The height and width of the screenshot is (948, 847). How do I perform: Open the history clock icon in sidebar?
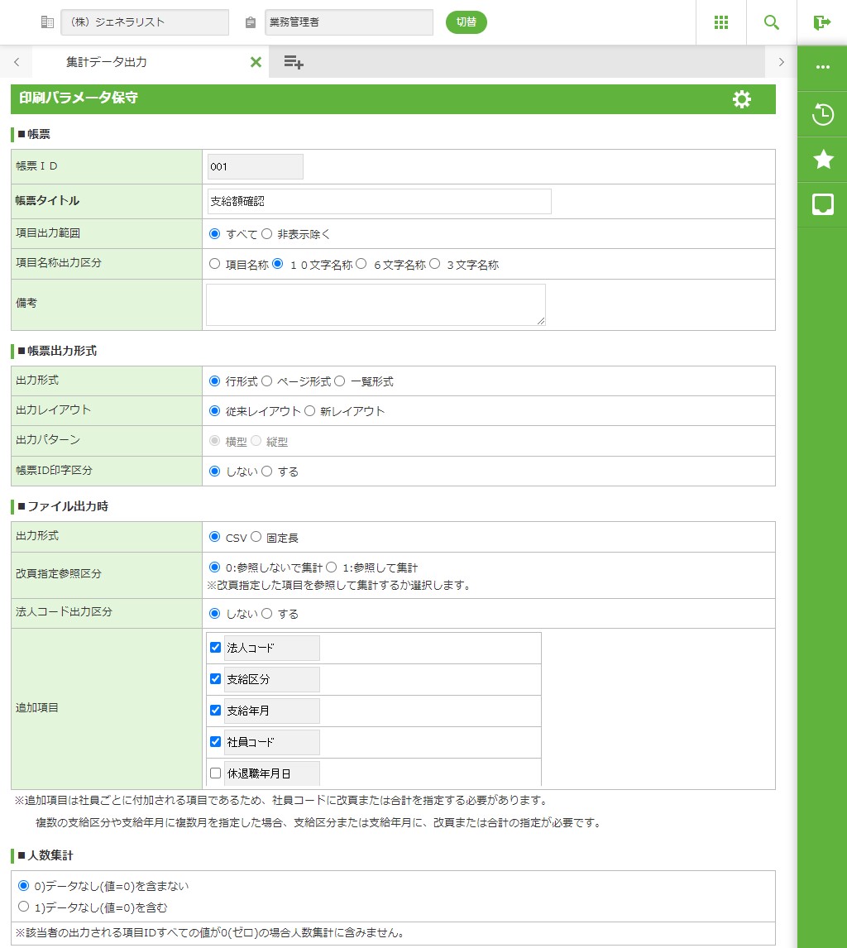pos(823,114)
